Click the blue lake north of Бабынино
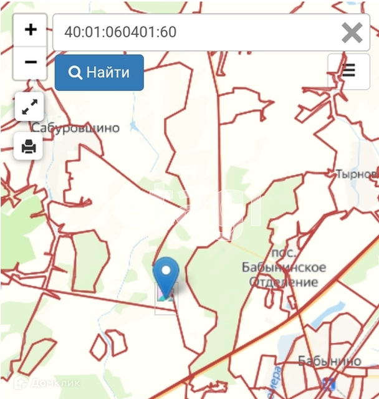 point(327,314)
